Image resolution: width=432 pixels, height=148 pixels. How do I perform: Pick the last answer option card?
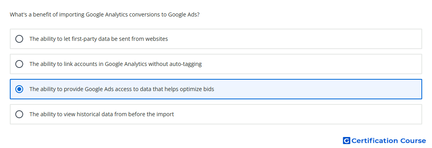pos(216,114)
